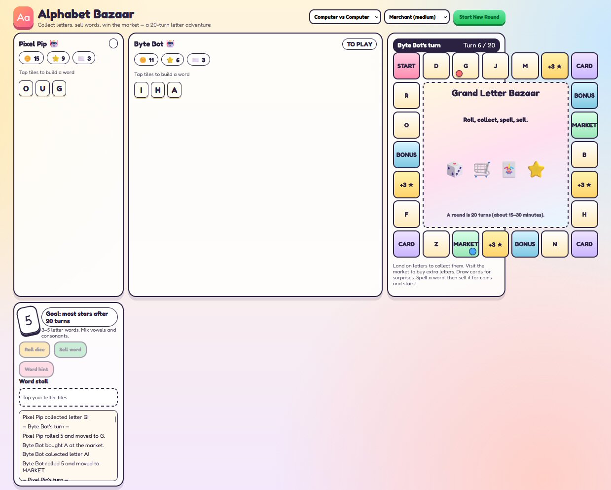This screenshot has width=611, height=490.
Task: Click the BONUS square on right column
Action: point(584,96)
